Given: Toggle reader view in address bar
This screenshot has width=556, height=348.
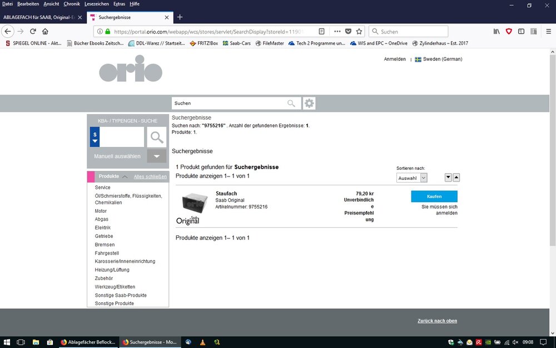Looking at the screenshot, I should 321,31.
